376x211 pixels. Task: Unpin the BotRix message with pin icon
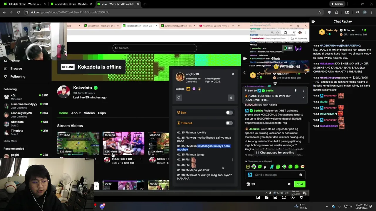click(x=296, y=91)
